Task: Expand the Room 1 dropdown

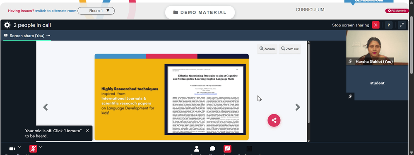Action: [96, 11]
